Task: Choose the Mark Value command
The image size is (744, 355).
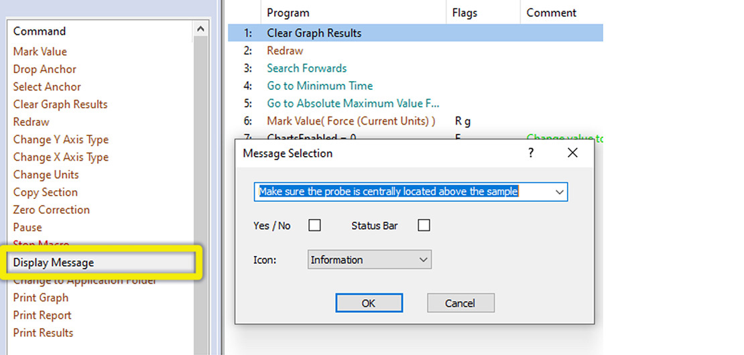Action: click(40, 52)
